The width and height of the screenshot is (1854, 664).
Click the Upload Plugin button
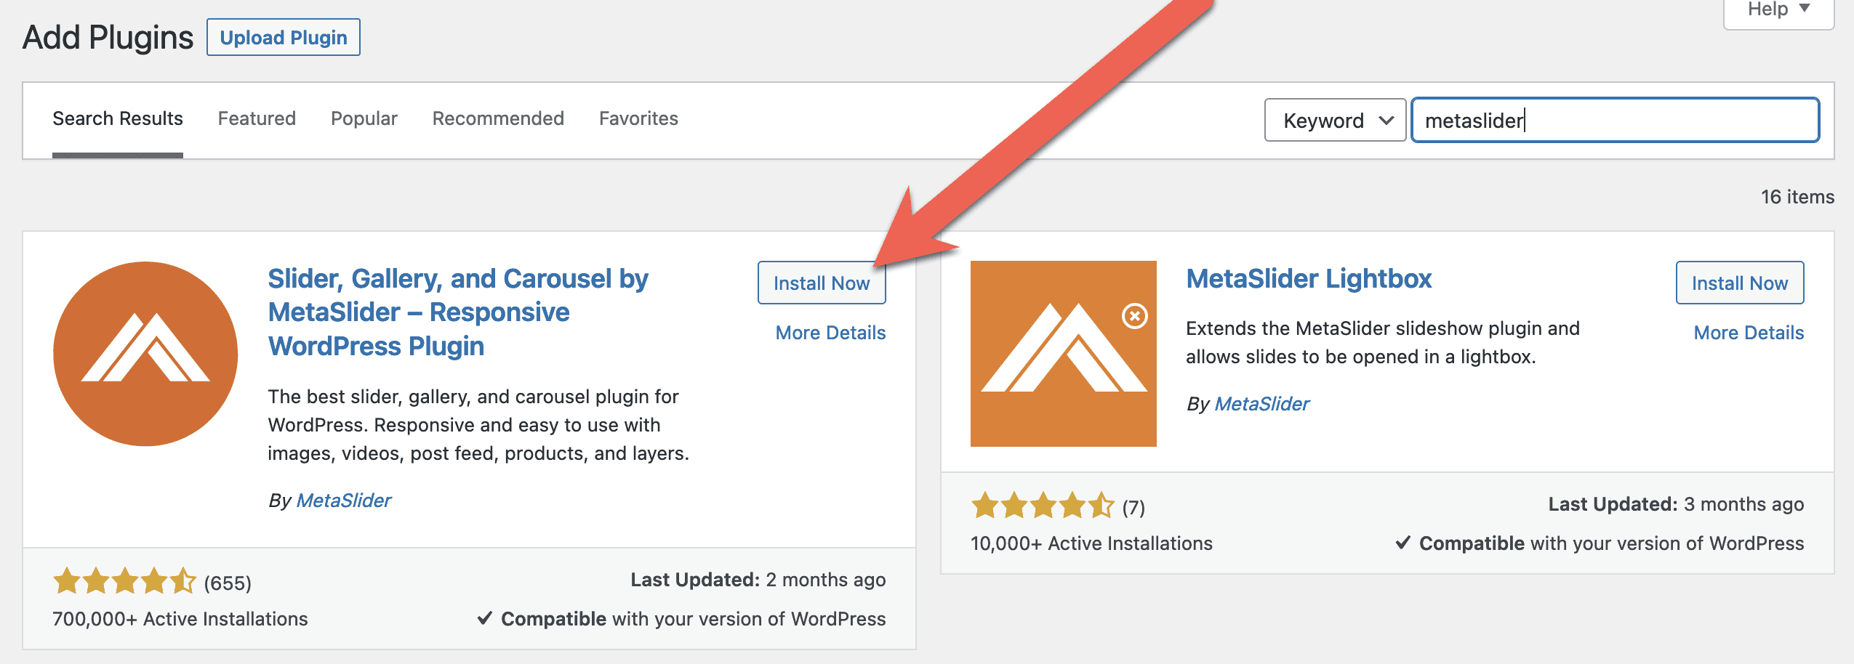tap(284, 38)
